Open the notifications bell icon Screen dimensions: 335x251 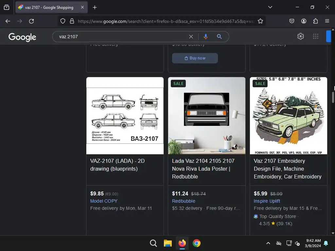tap(326, 243)
